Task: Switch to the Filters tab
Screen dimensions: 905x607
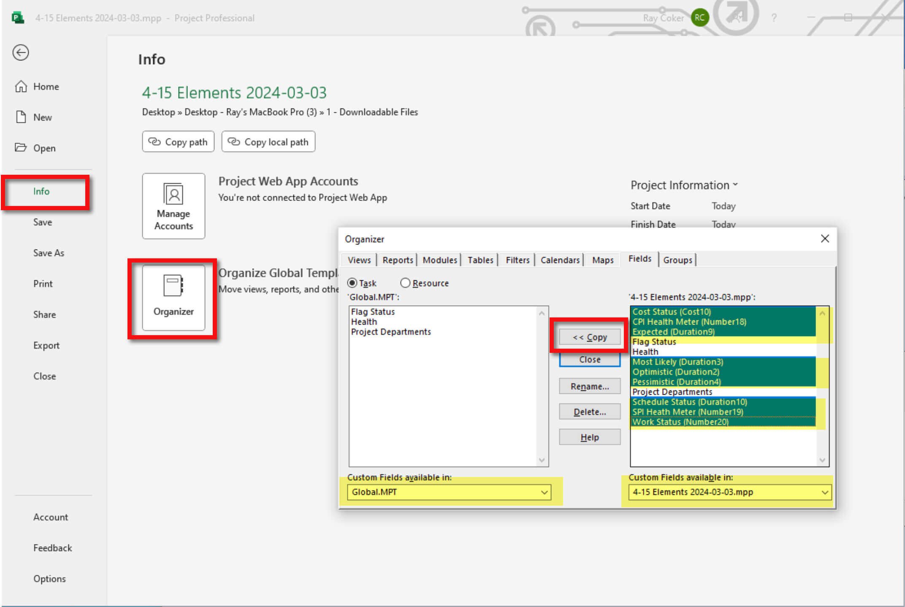Action: pos(518,260)
